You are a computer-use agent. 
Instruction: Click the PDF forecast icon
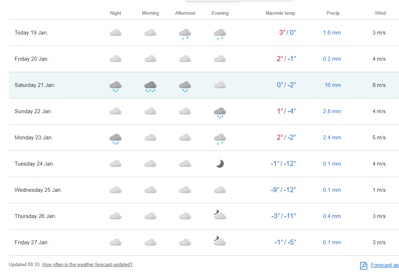click(364, 265)
